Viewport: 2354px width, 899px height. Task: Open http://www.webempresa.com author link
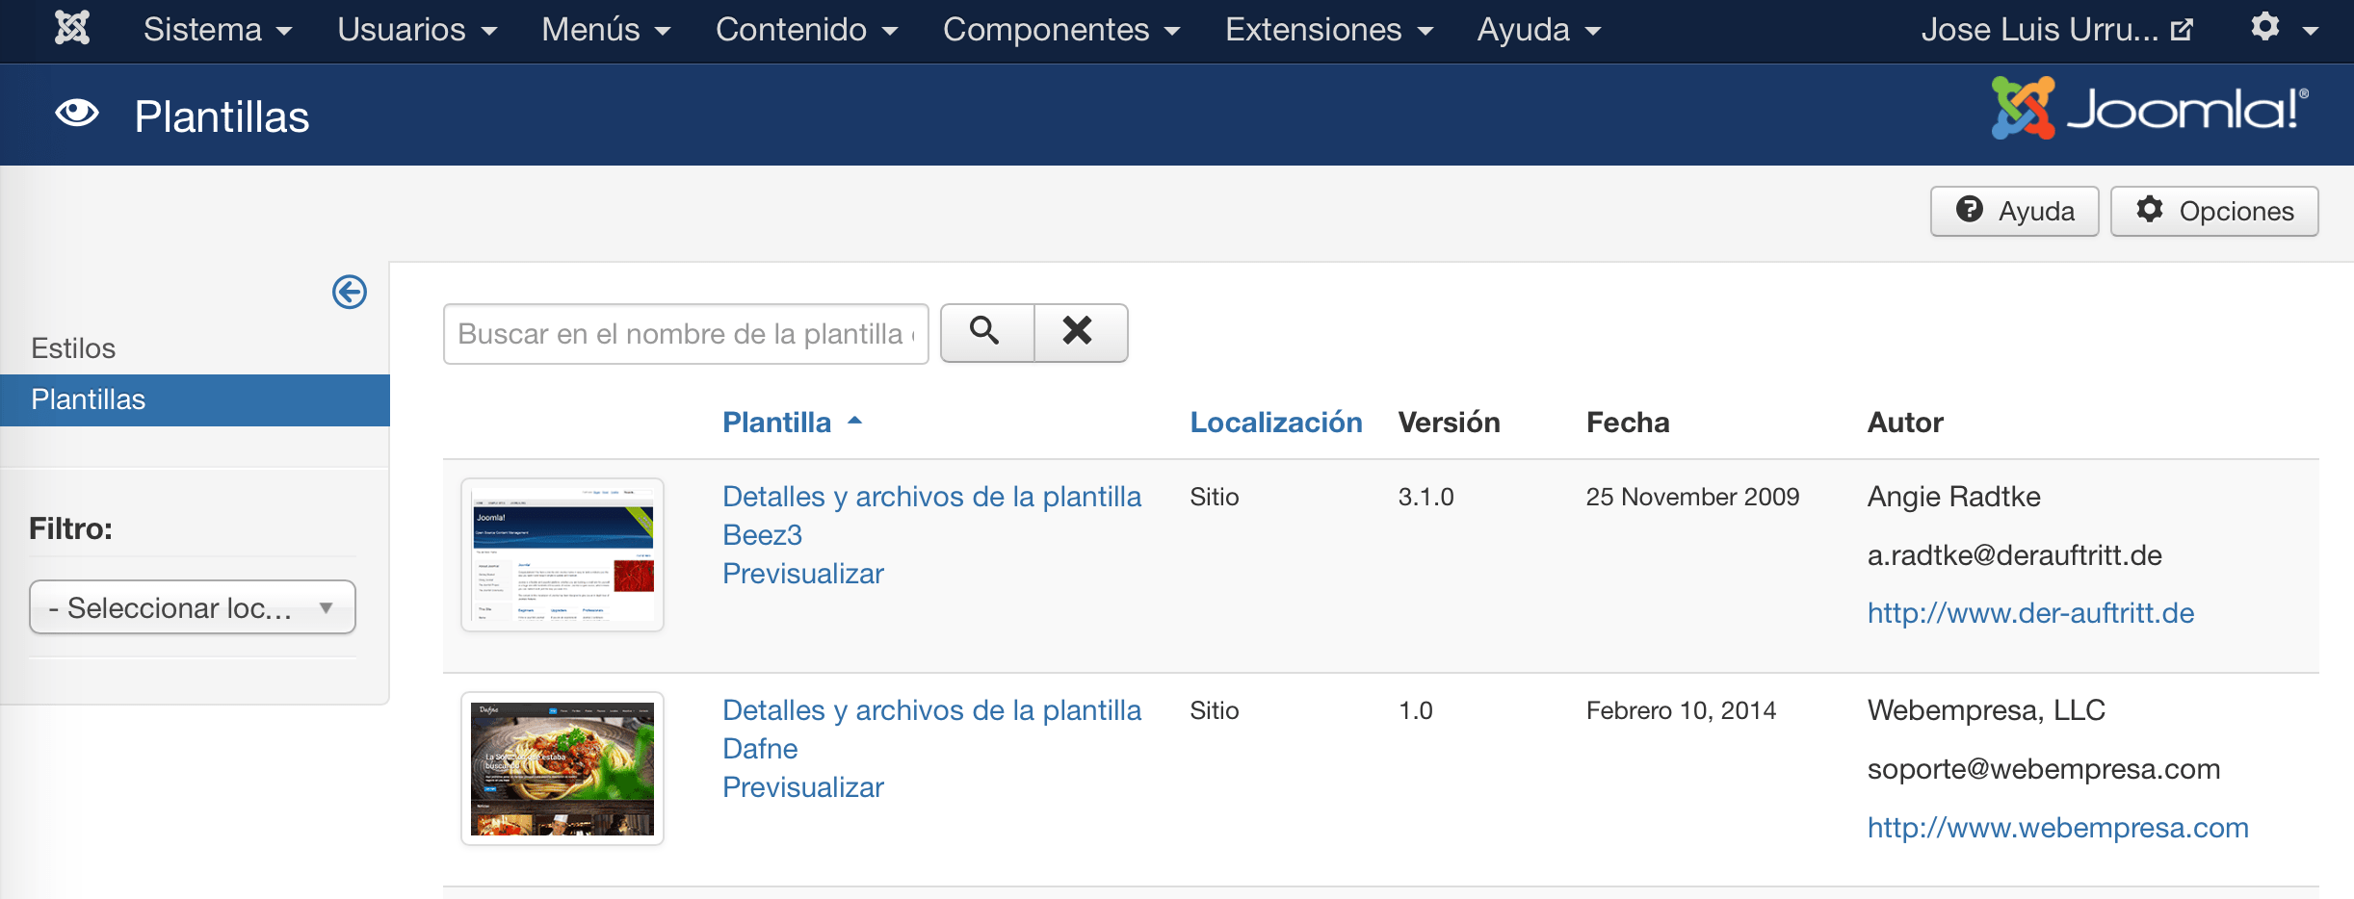[2057, 828]
